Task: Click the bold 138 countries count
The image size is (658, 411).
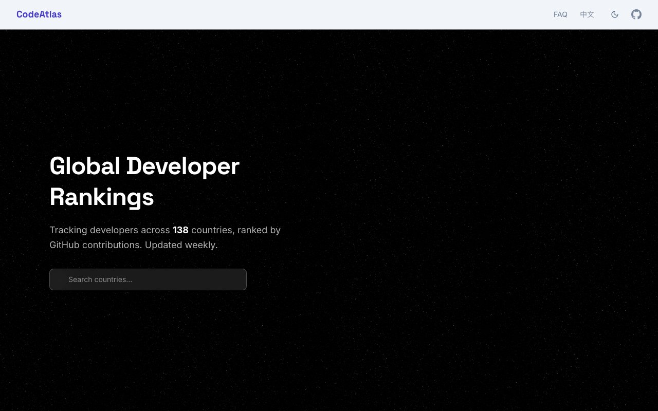Action: (180, 230)
